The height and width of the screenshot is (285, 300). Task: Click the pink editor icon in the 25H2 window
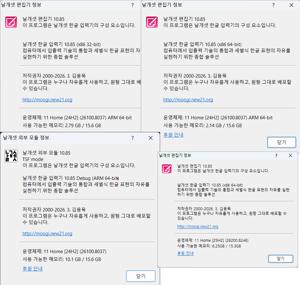[x=167, y=169]
